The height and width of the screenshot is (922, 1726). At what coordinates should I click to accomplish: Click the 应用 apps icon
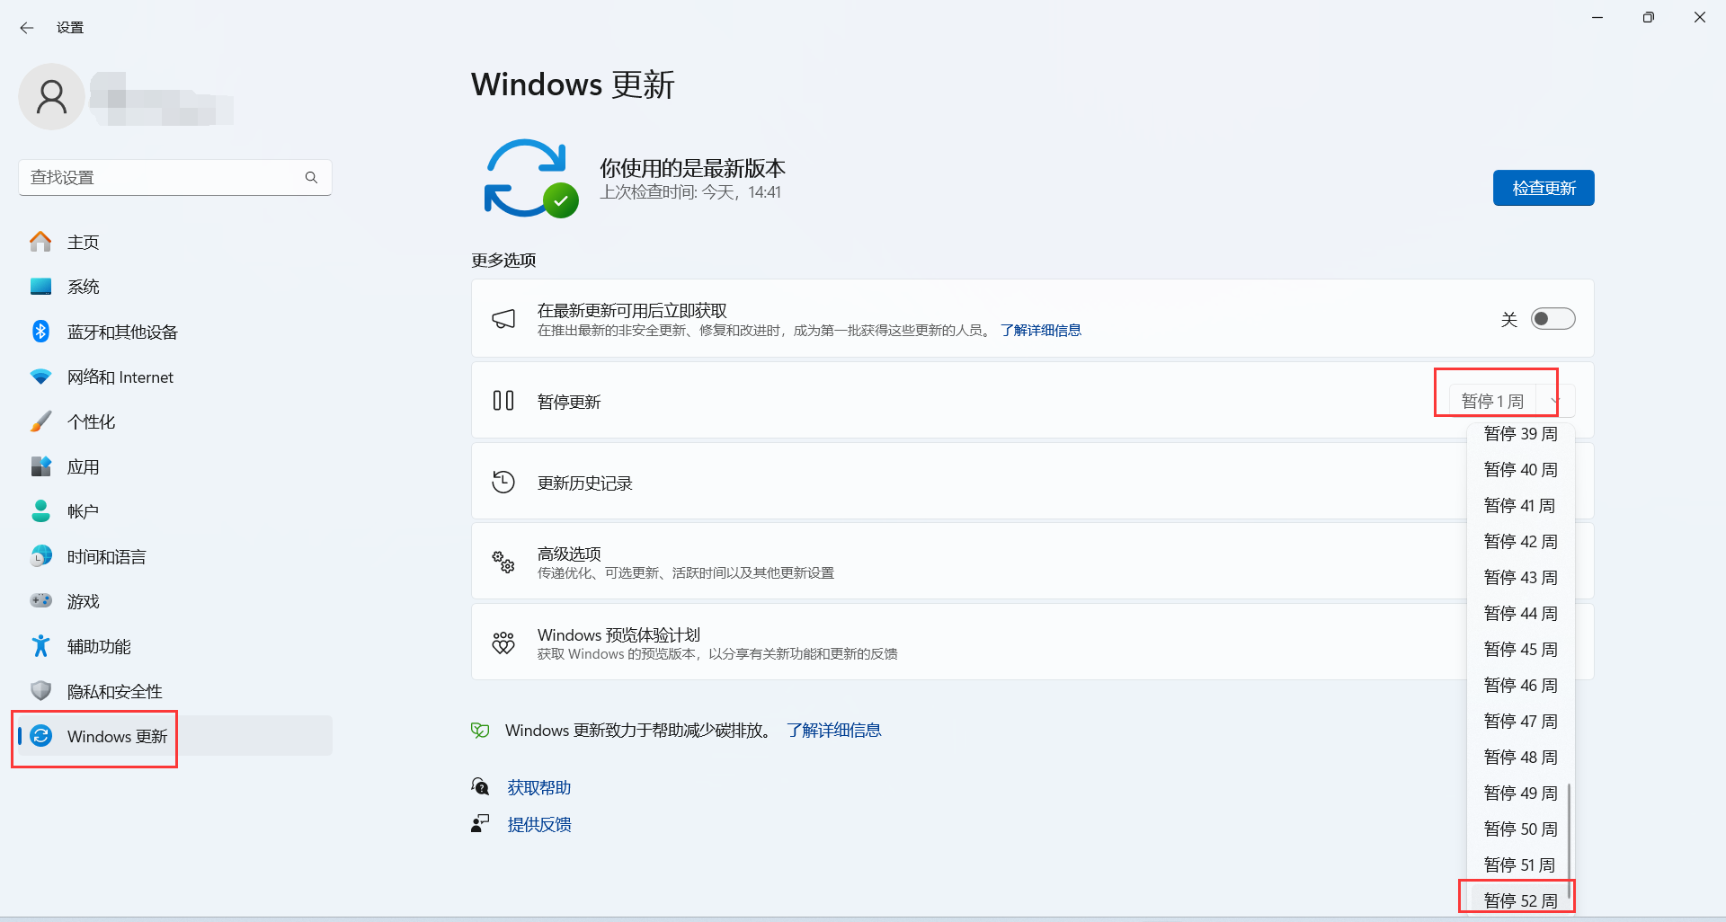pyautogui.click(x=40, y=466)
